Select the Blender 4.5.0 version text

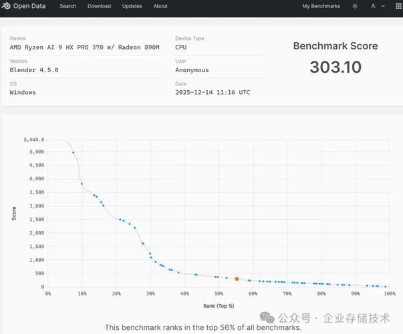tap(33, 70)
